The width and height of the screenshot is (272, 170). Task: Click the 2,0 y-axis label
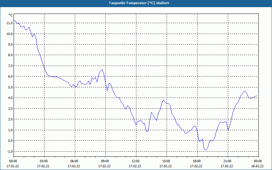pyautogui.click(x=10, y=119)
